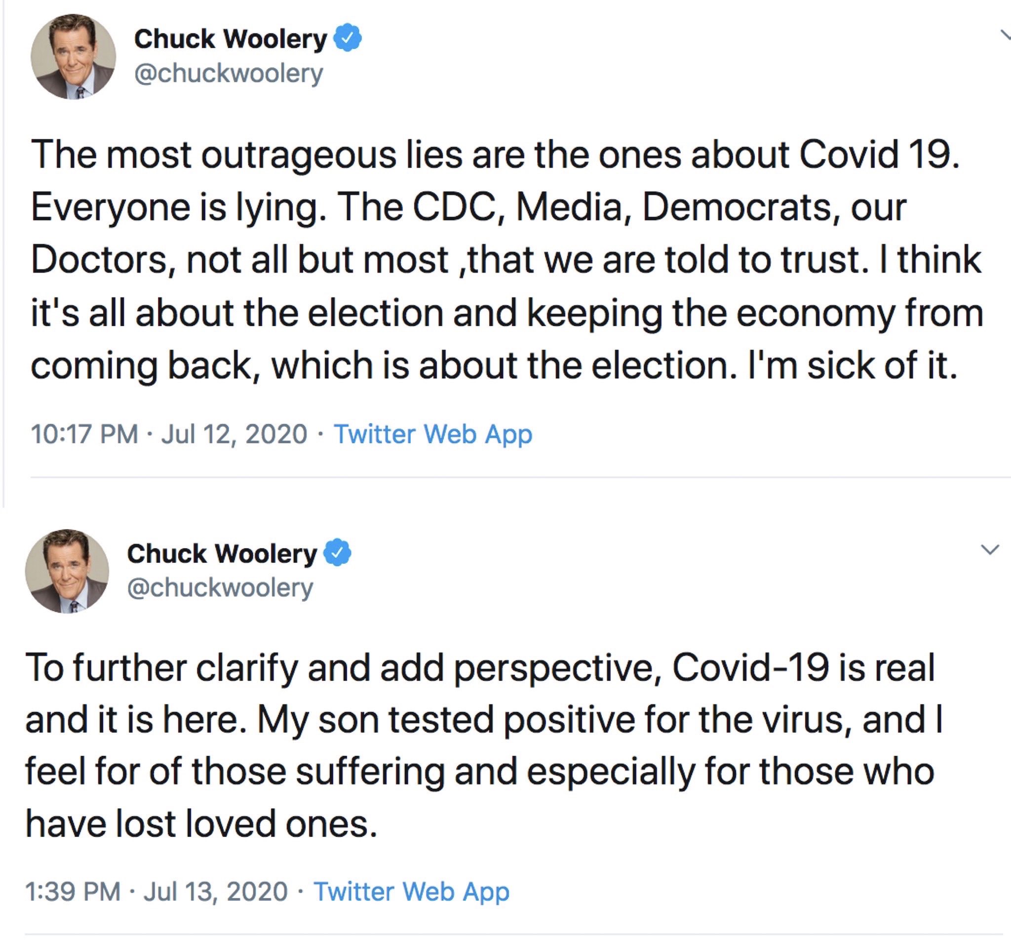Open the Twitter Web App link beside Jul 12, 2020
This screenshot has height=946, width=1011.
coord(433,434)
